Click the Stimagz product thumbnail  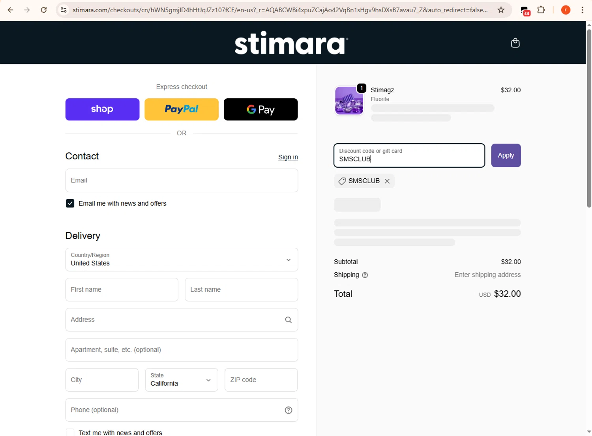349,101
